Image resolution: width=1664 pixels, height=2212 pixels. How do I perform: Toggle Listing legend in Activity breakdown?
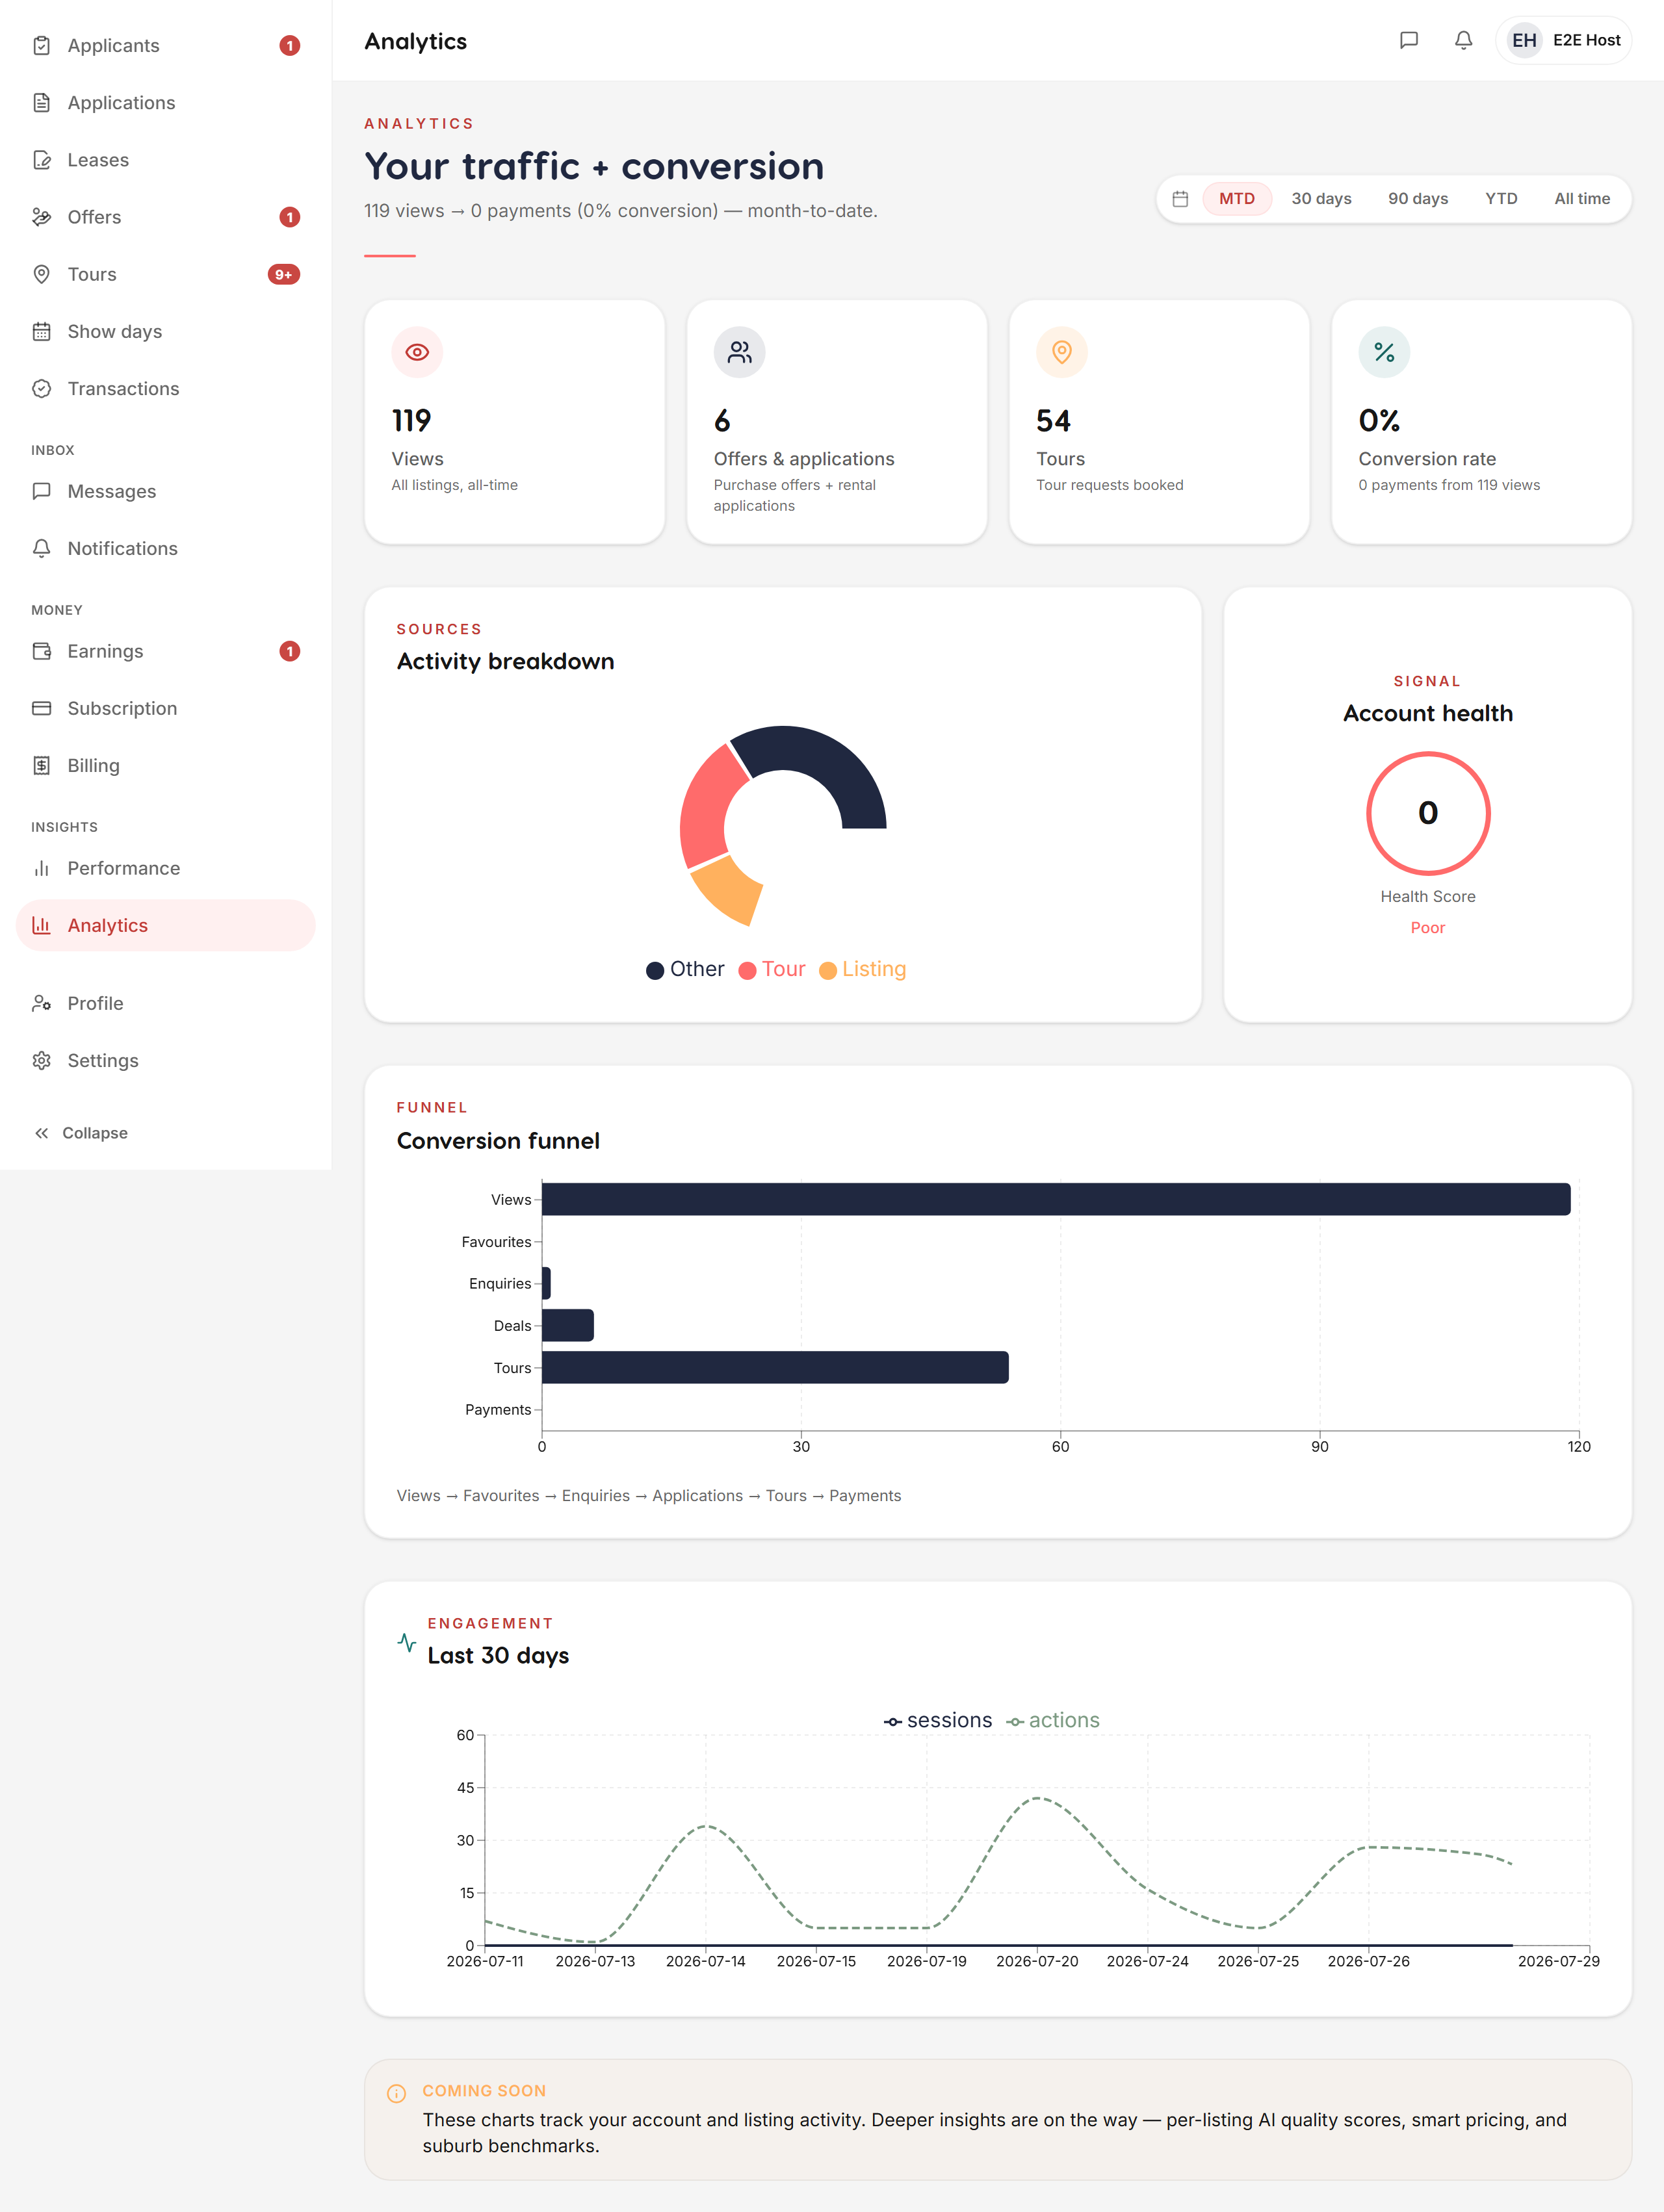coord(863,969)
